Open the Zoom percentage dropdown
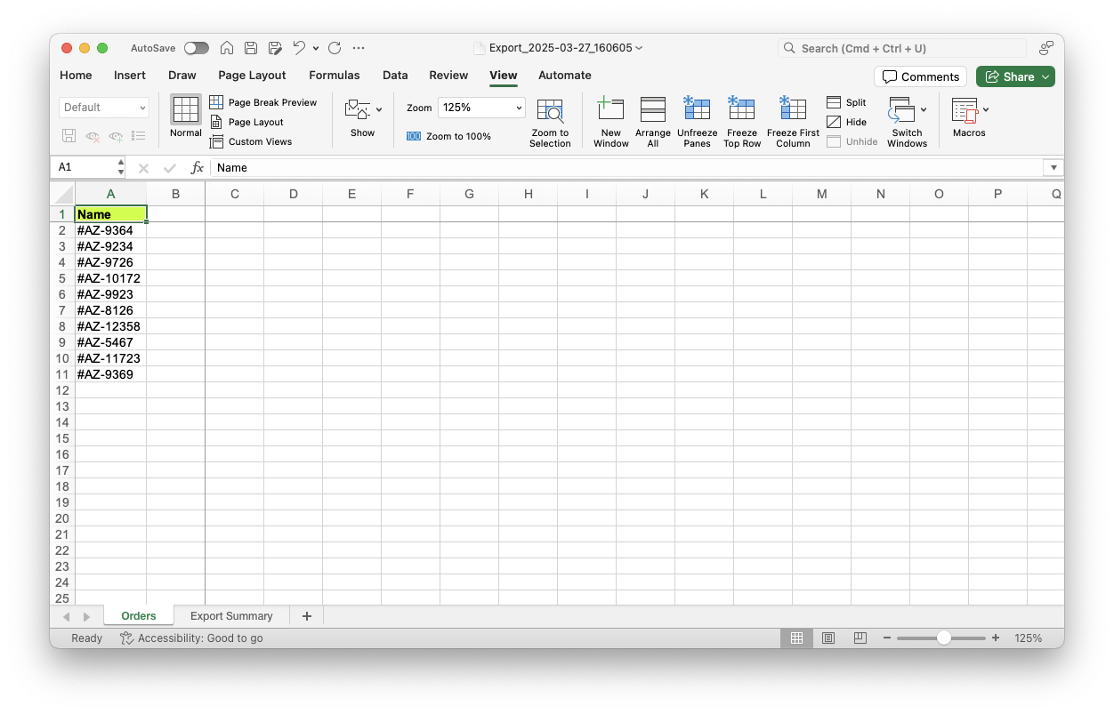Screen dimensions: 1114x714 coord(519,108)
